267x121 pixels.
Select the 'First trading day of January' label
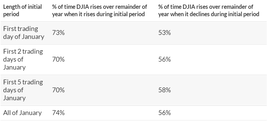pyautogui.click(x=23, y=33)
